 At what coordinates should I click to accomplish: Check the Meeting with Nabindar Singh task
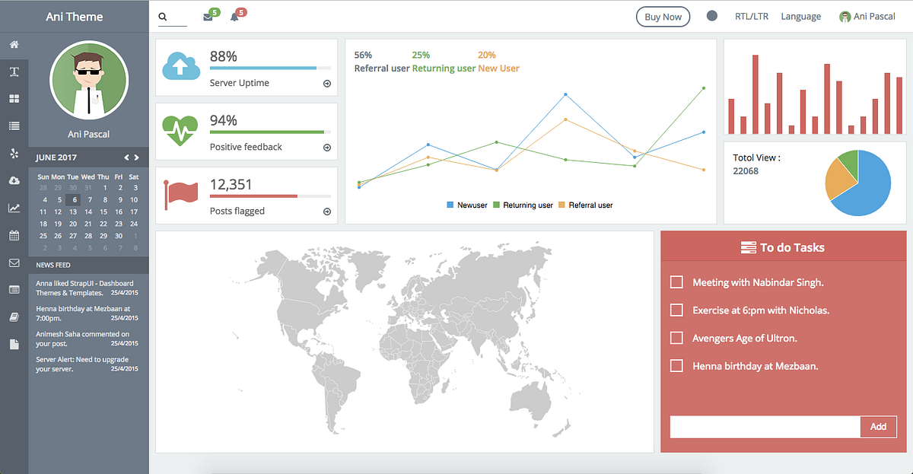click(676, 282)
